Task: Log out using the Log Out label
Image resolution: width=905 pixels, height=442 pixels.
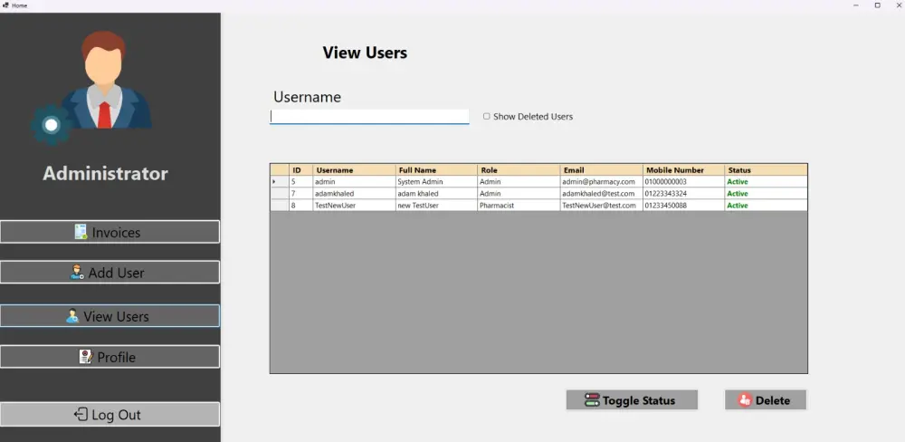Action: click(x=116, y=415)
